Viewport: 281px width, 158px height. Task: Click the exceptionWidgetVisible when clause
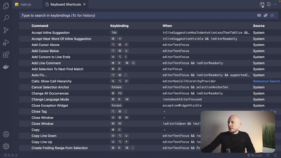pyautogui.click(x=182, y=105)
